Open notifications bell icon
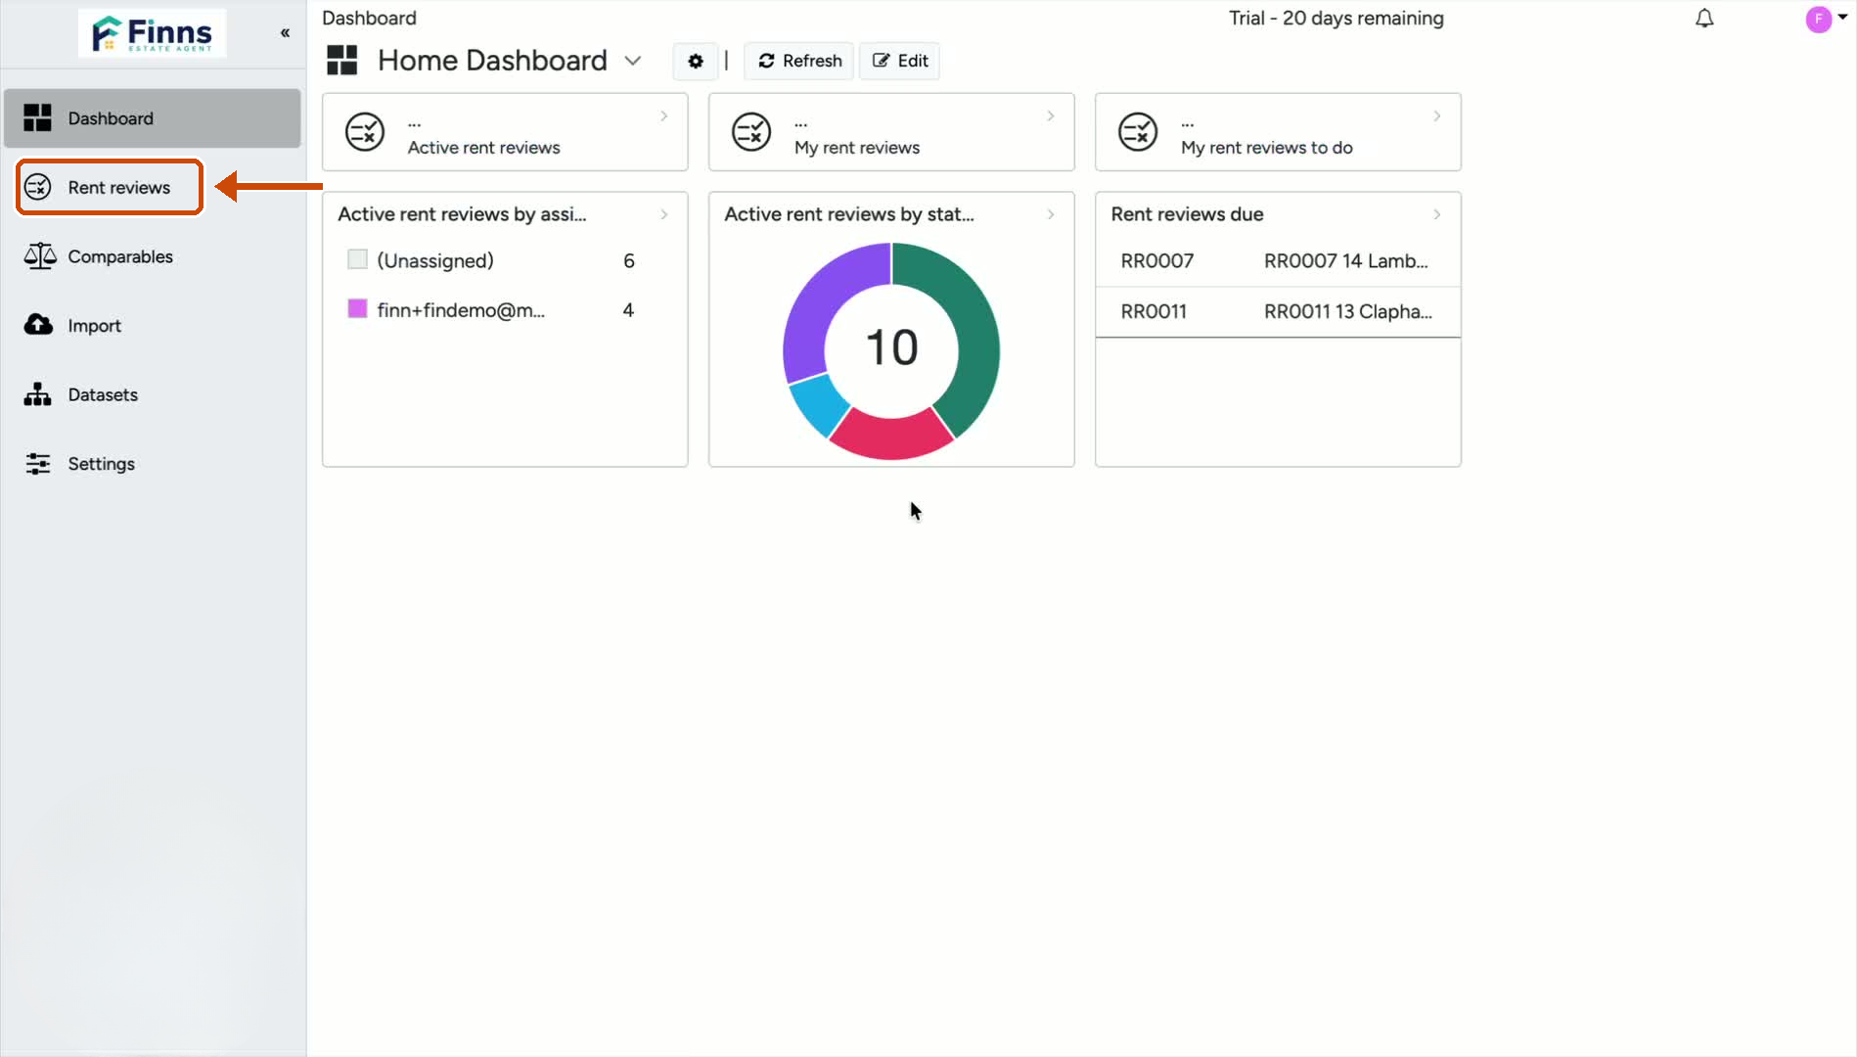Viewport: 1857px width, 1057px height. 1704,19
